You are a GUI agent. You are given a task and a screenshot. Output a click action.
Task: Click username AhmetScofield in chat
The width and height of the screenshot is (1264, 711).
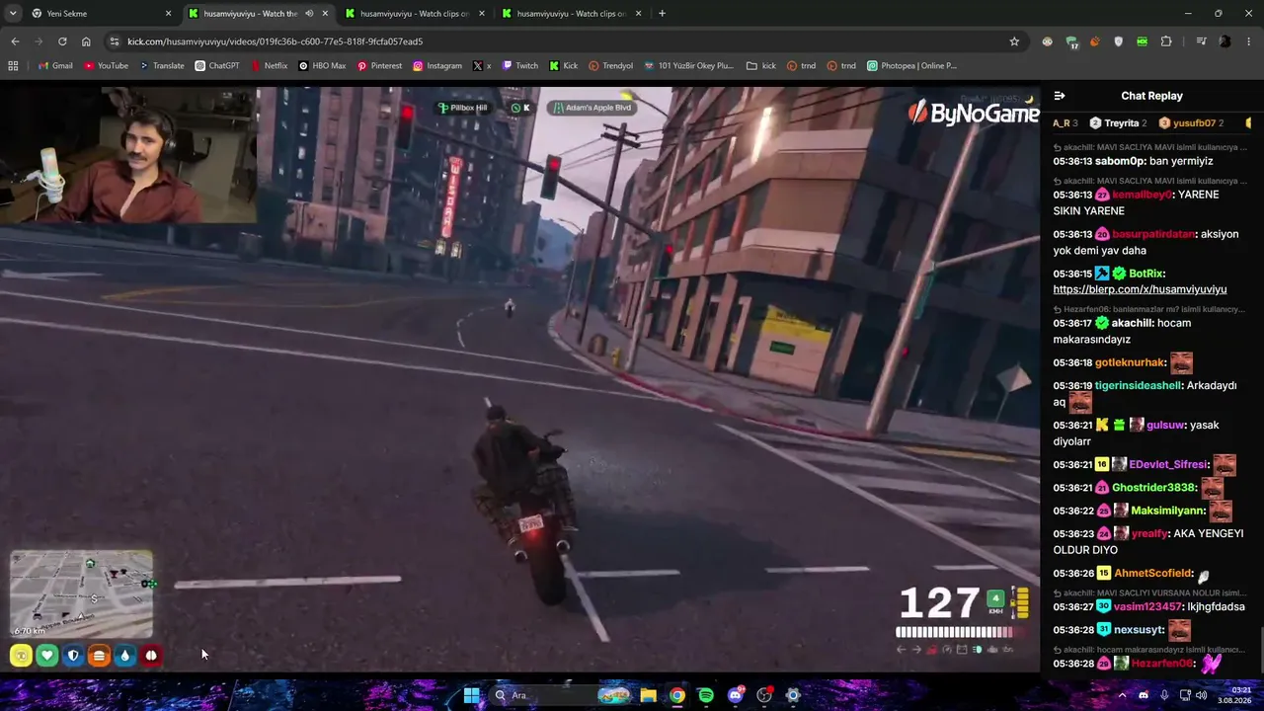[1152, 573]
